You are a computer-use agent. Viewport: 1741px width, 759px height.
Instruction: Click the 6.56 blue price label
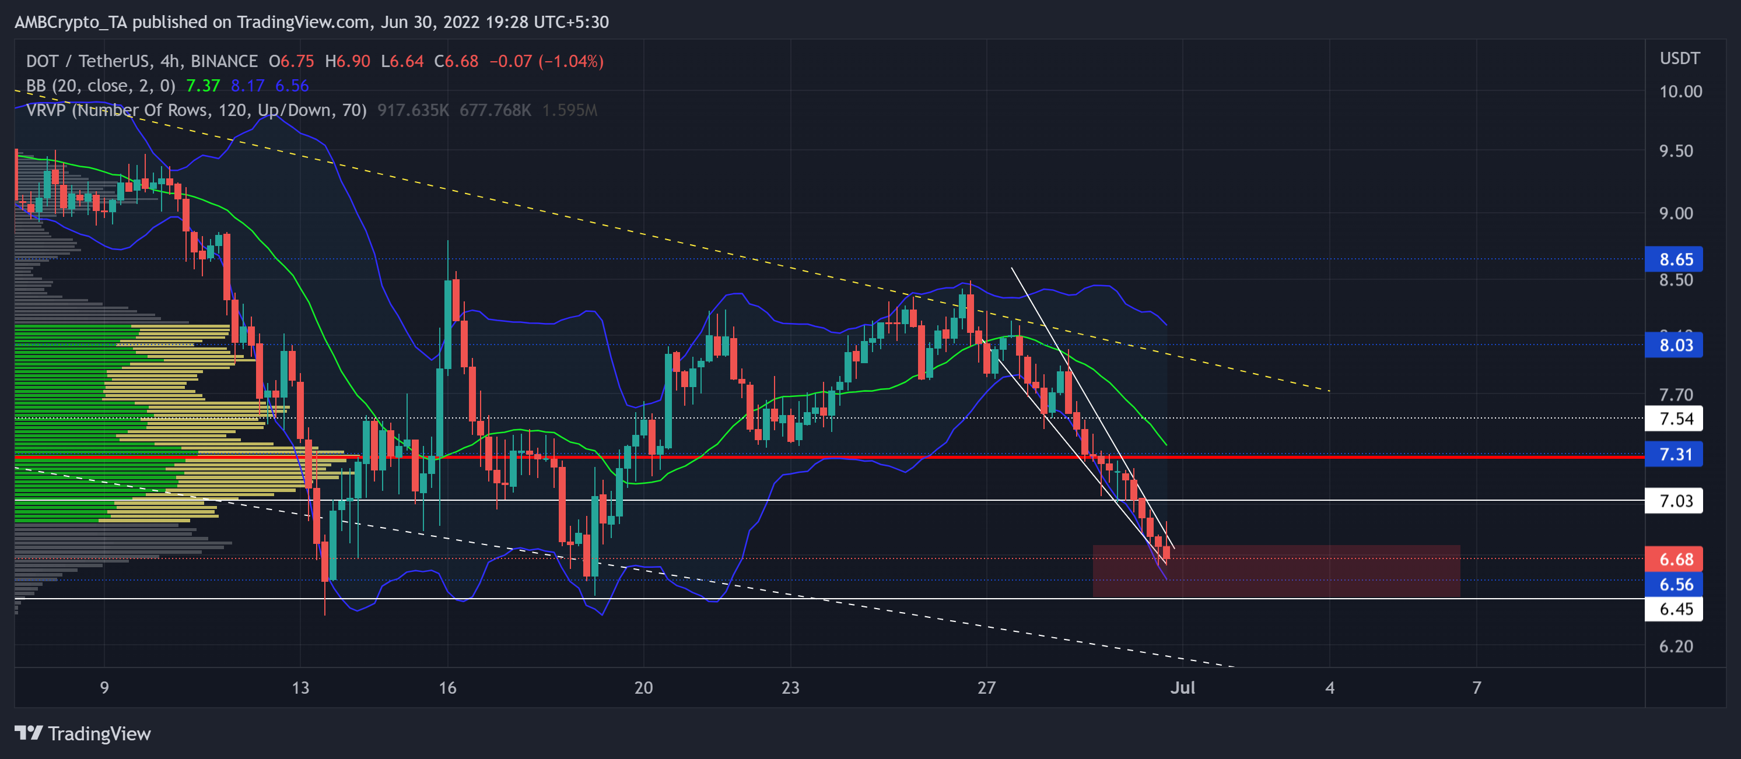(1675, 584)
